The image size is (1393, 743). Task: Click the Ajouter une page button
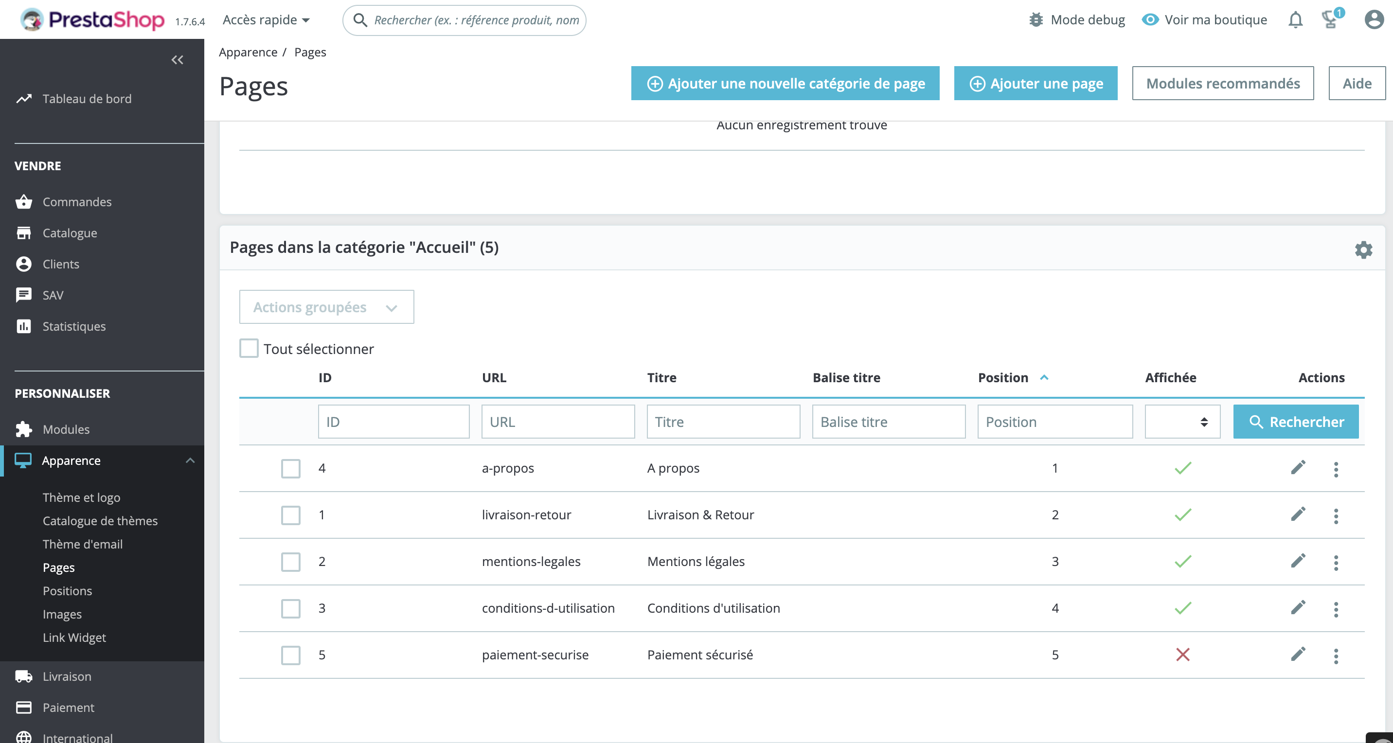[x=1036, y=83]
